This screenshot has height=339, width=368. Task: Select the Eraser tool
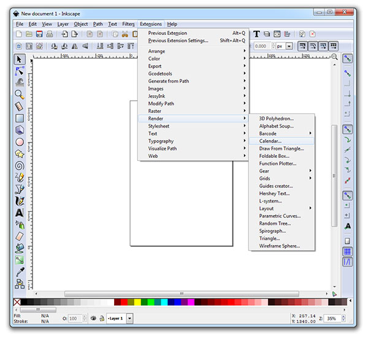(20, 236)
